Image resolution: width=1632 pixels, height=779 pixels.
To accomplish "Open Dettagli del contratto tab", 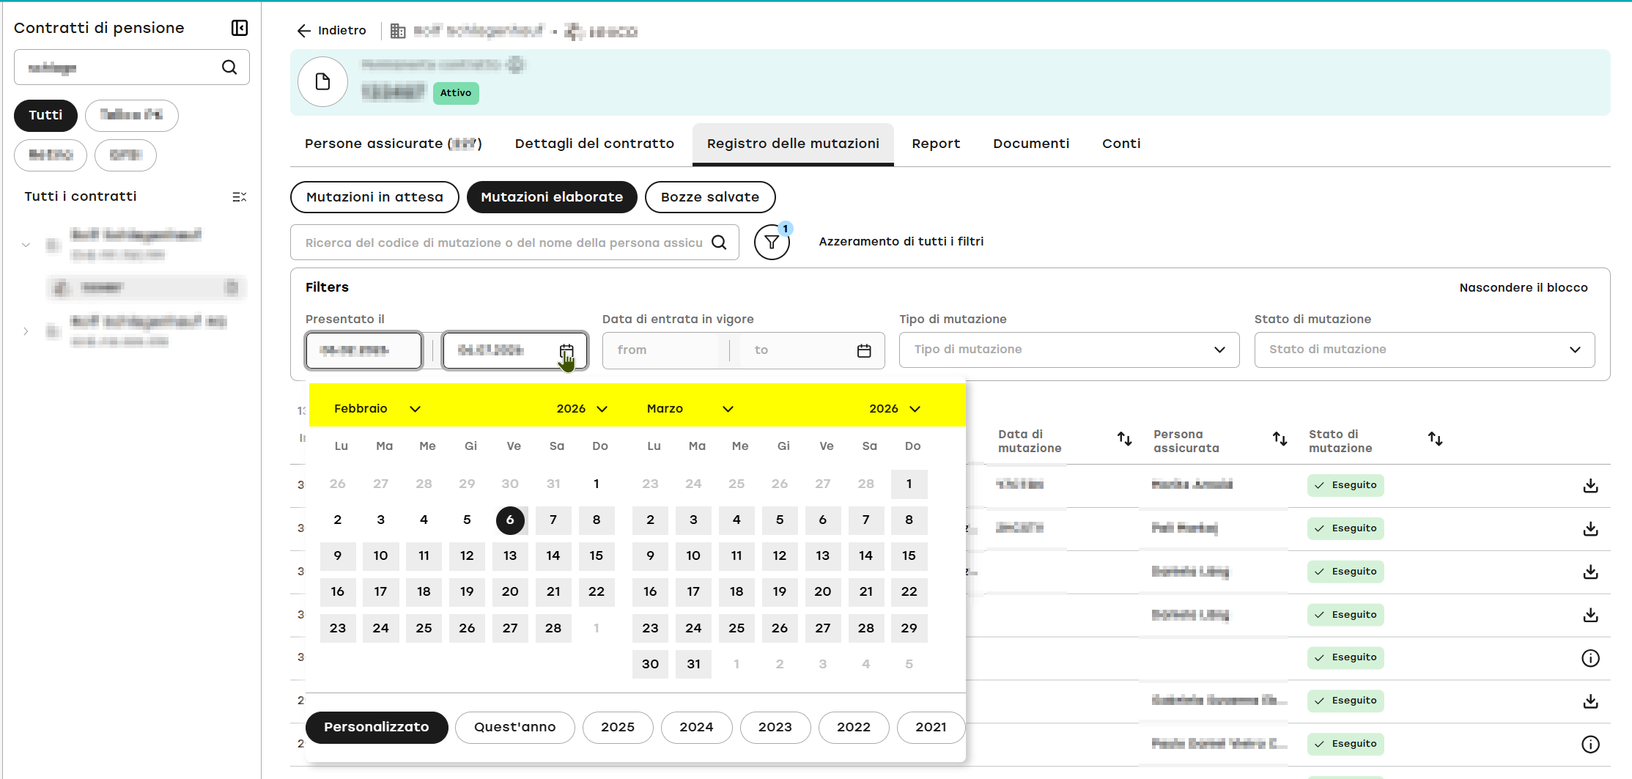I will (594, 144).
